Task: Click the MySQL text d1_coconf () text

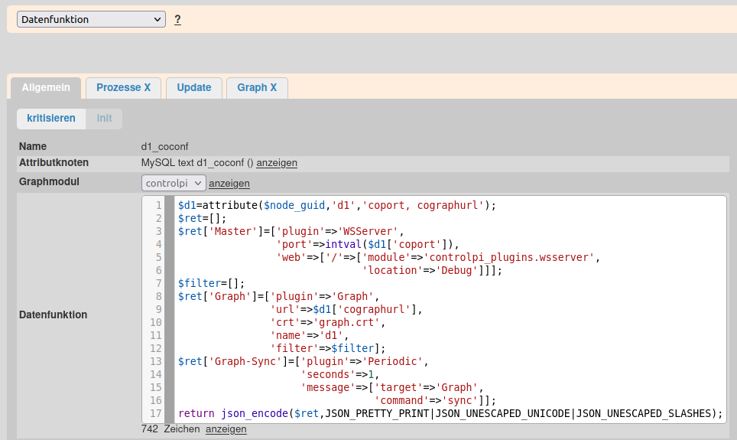Action: pos(197,163)
